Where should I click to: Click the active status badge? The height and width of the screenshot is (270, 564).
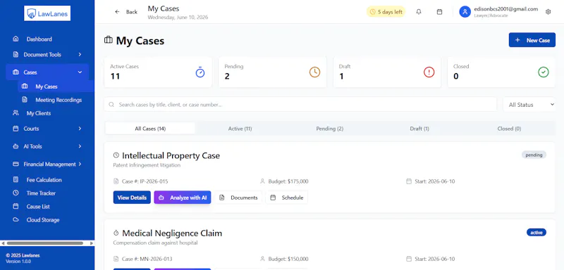(537, 232)
